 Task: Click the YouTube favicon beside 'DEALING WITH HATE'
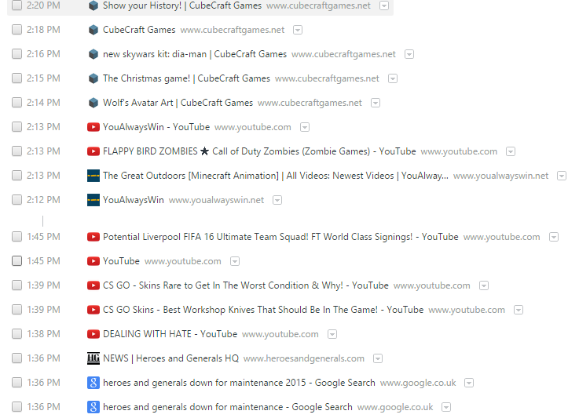pos(93,334)
